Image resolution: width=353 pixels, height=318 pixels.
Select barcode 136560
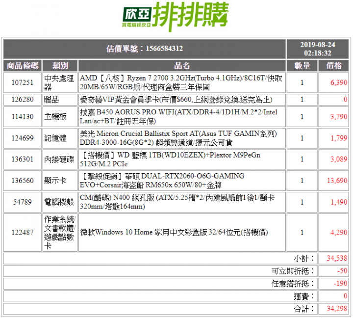(x=23, y=181)
